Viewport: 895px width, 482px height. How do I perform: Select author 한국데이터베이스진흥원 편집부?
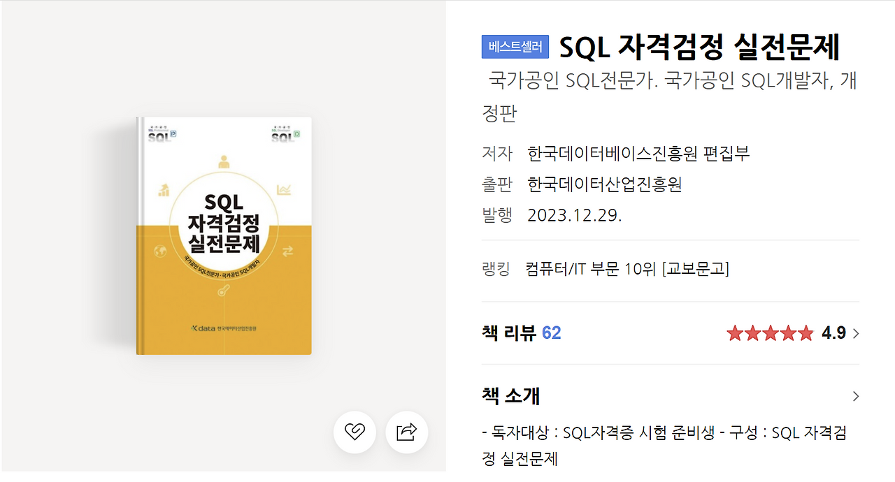click(640, 152)
